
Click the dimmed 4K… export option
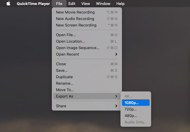pos(136,96)
